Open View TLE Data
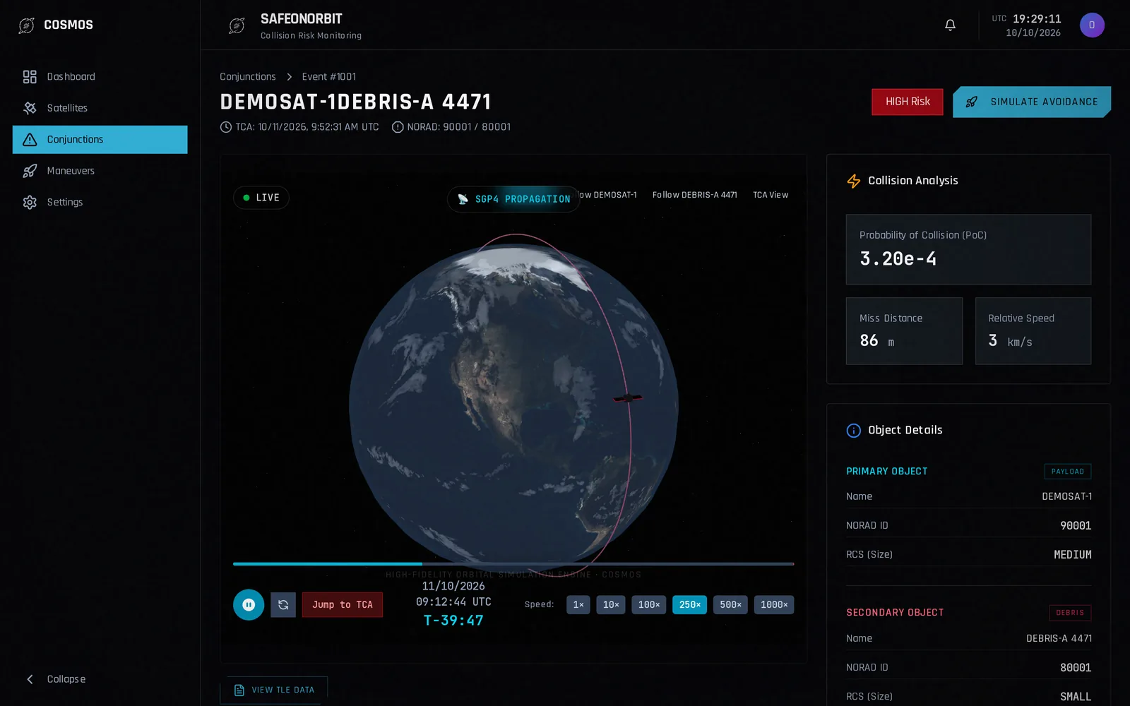Screen dimensions: 1130x706 (274, 690)
